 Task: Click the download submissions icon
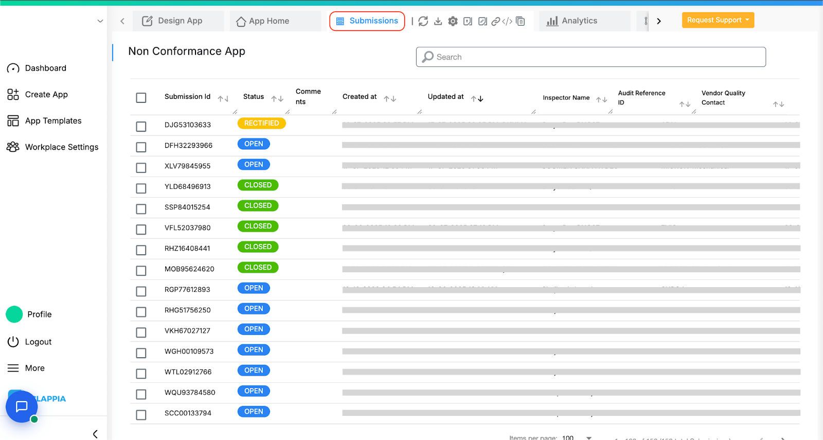click(438, 21)
